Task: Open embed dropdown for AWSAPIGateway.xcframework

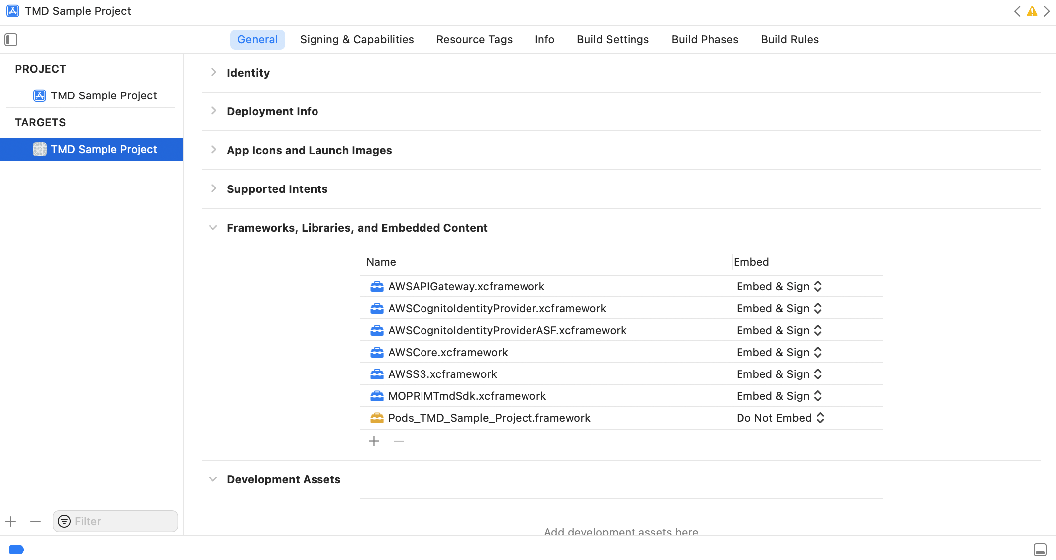Action: coord(779,286)
